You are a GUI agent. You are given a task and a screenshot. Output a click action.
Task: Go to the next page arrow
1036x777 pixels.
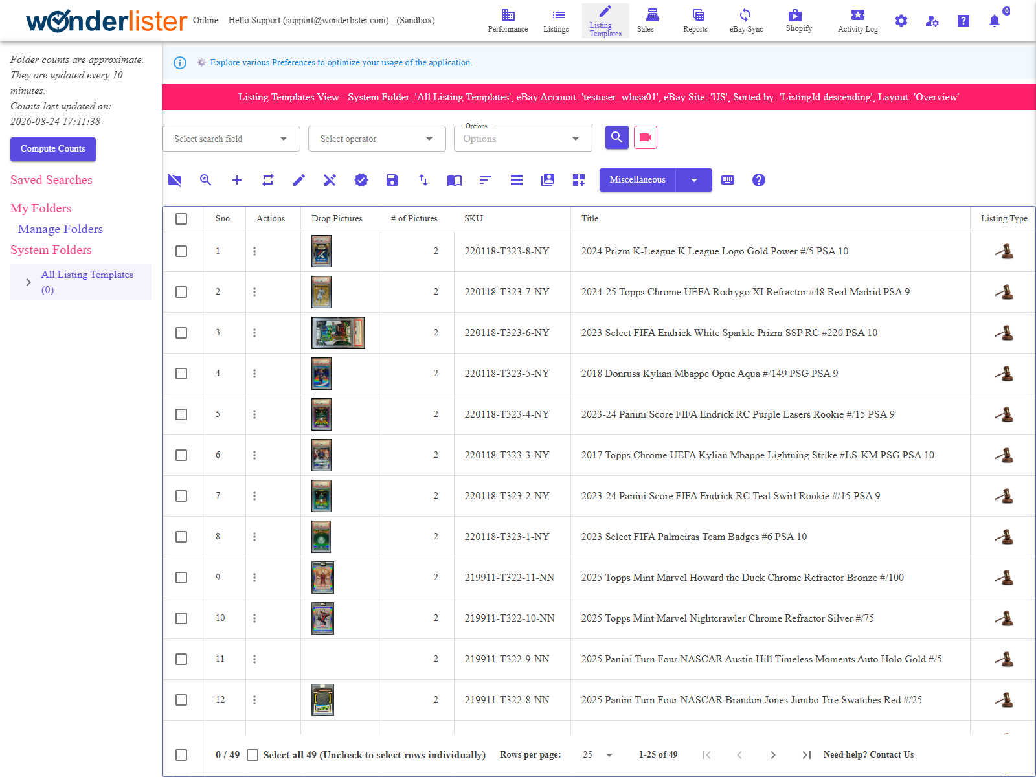click(x=773, y=755)
